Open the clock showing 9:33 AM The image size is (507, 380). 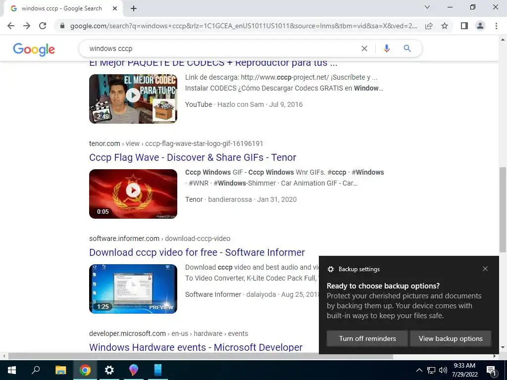[464, 370]
